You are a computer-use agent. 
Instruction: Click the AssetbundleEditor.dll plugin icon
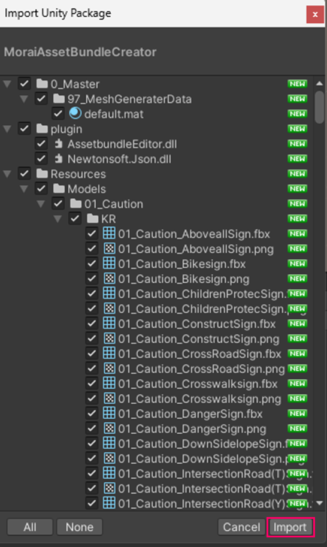coord(59,144)
